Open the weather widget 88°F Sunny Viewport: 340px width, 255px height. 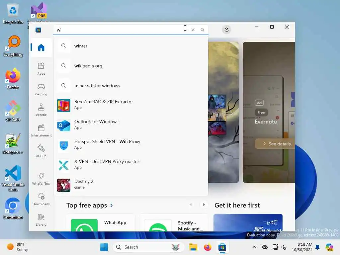click(x=18, y=247)
